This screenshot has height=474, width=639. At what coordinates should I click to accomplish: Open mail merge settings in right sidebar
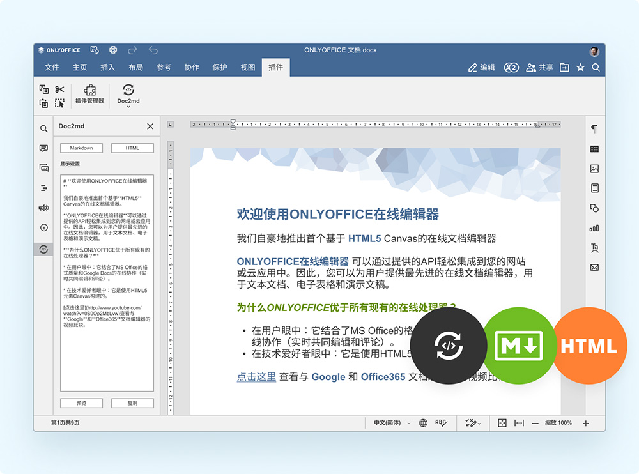coord(594,268)
